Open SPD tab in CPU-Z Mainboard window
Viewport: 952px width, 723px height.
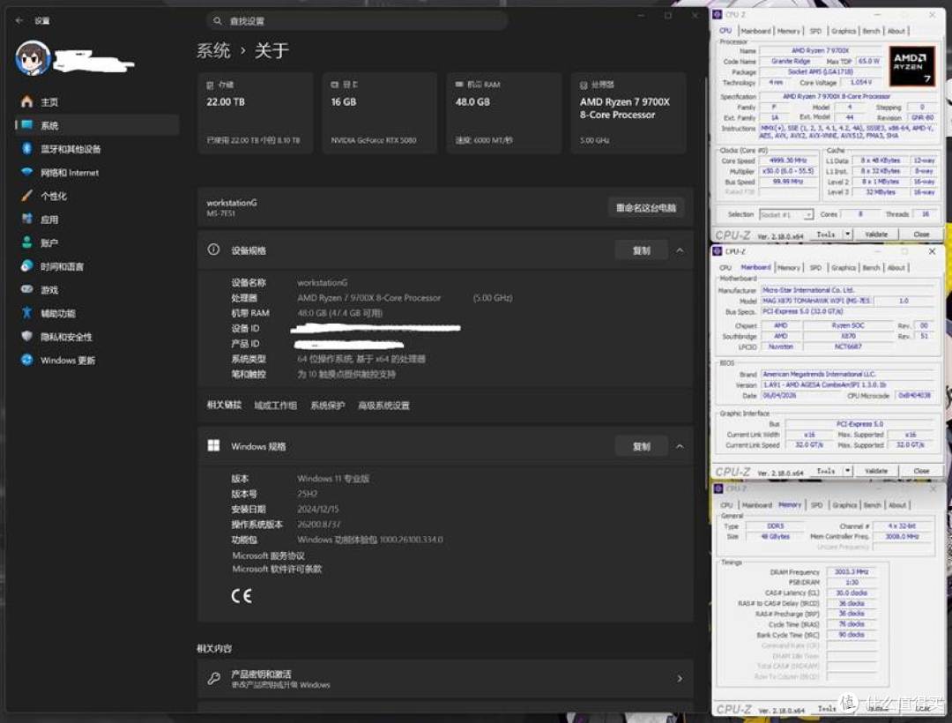[815, 268]
